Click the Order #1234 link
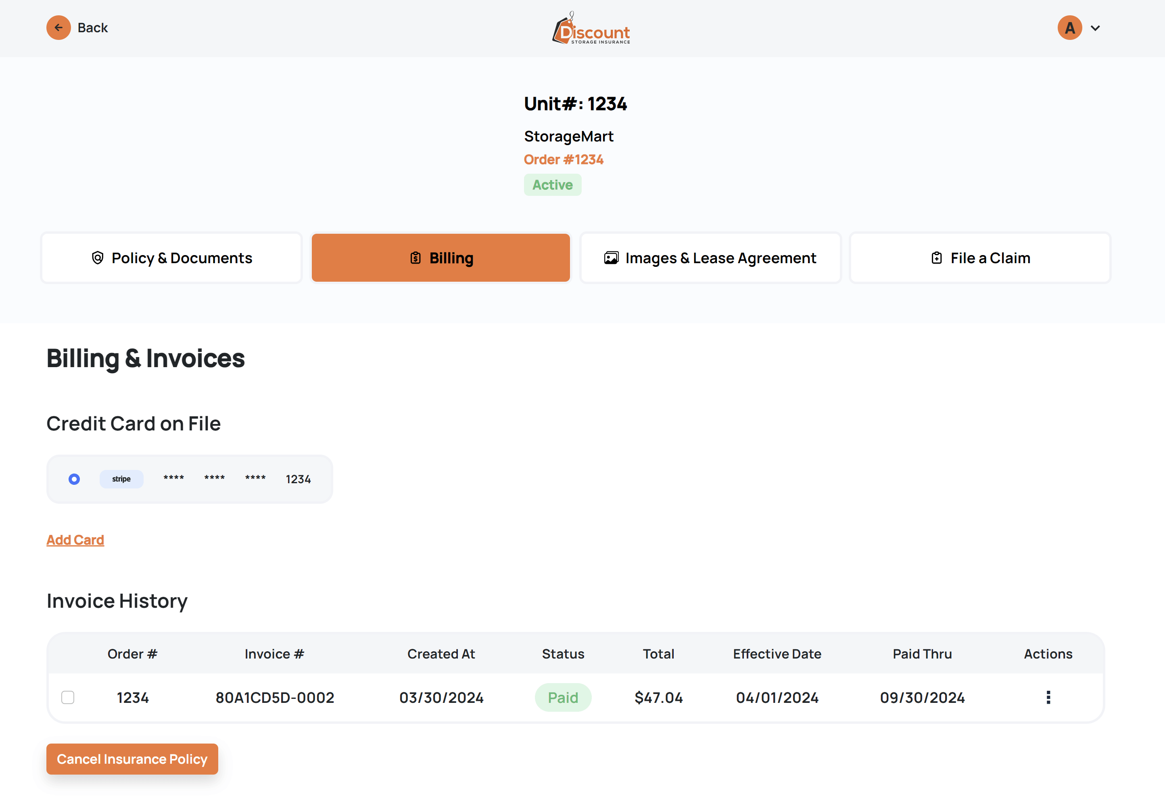Viewport: 1165px width, 802px height. pos(564,159)
